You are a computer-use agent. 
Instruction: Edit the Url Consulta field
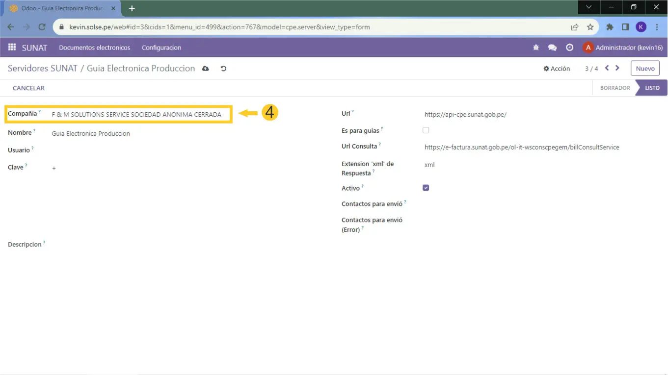542,147
